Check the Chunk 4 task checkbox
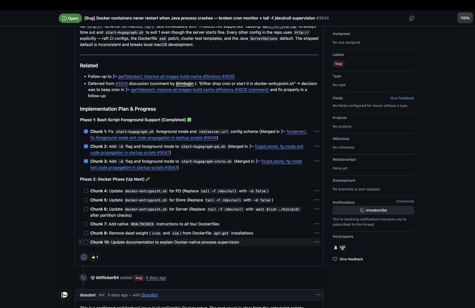 pyautogui.click(x=86, y=191)
